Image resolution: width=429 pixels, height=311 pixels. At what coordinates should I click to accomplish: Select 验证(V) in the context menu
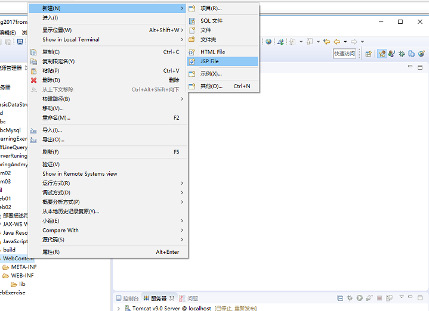(x=107, y=164)
